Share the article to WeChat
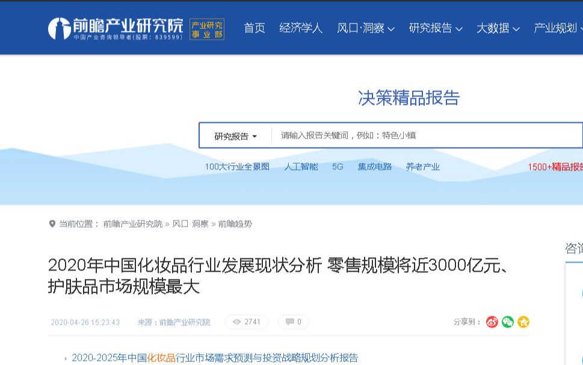 (x=507, y=322)
